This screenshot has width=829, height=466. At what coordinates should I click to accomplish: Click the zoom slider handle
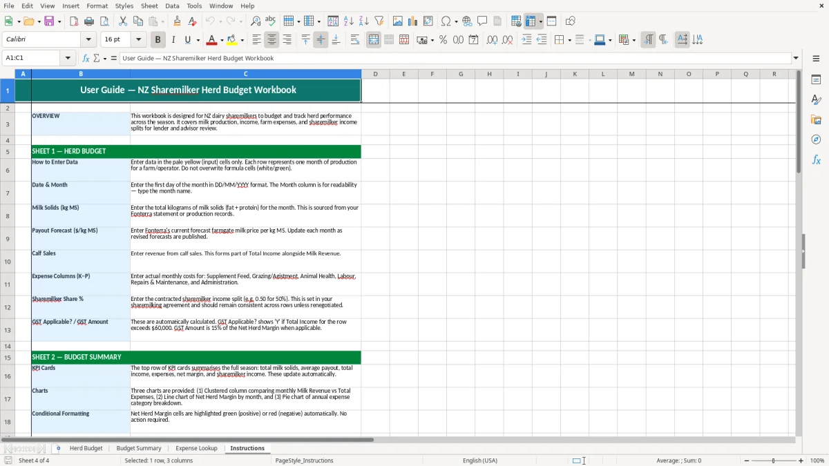[774, 460]
